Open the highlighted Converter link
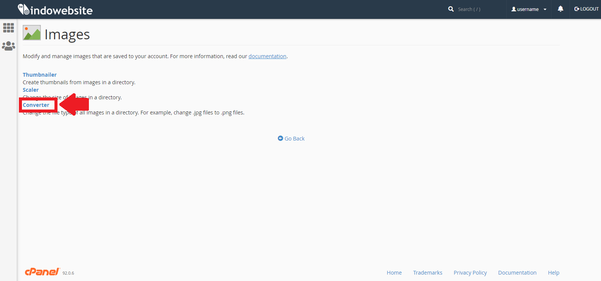 tap(36, 105)
